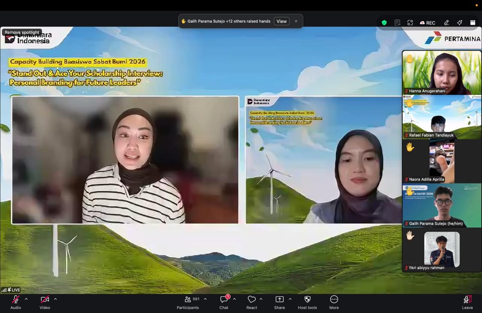Click muted mic icon beside fikri abiyyu rahman

click(406, 268)
